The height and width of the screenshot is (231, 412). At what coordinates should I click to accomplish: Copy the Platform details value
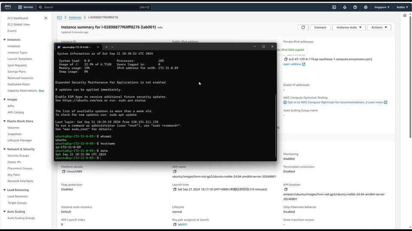(x=64, y=172)
